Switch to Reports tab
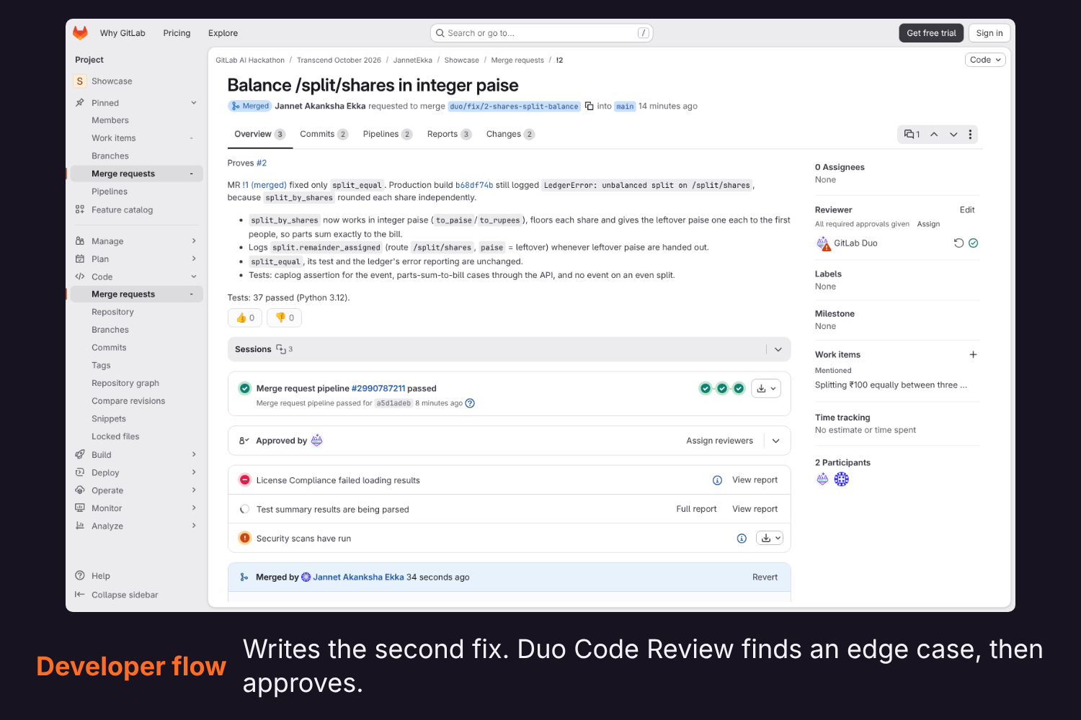The image size is (1081, 720). coord(449,134)
